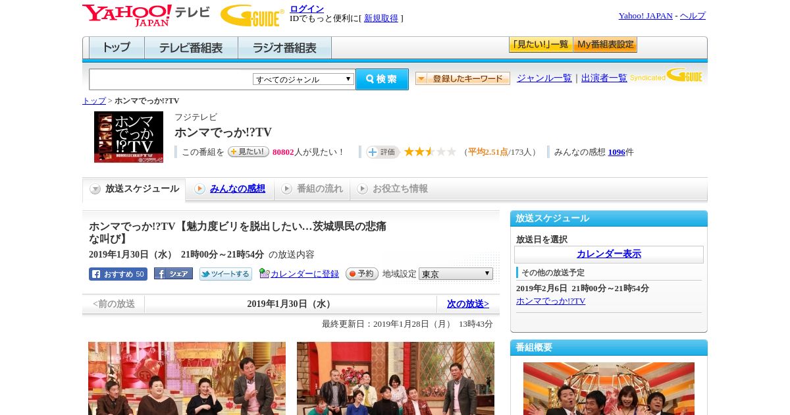The image size is (790, 415).
Task: Select the みんなの感想 tab
Action: point(230,189)
